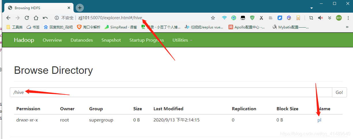The height and width of the screenshot is (139, 353).
Task: Focus the /hive directory path field
Action: tap(171, 92)
